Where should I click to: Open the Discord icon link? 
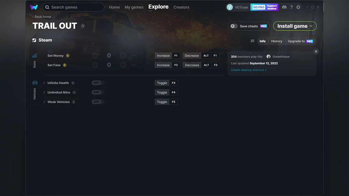click(284, 7)
